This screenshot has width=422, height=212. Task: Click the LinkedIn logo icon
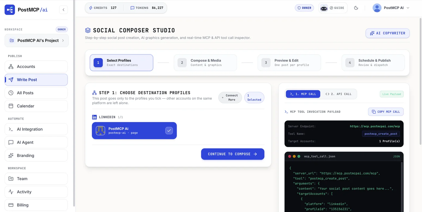(x=95, y=117)
